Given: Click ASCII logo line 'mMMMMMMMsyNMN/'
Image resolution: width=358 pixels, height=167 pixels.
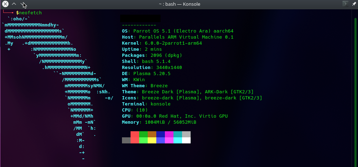Looking at the screenshot, I should [x=85, y=86].
